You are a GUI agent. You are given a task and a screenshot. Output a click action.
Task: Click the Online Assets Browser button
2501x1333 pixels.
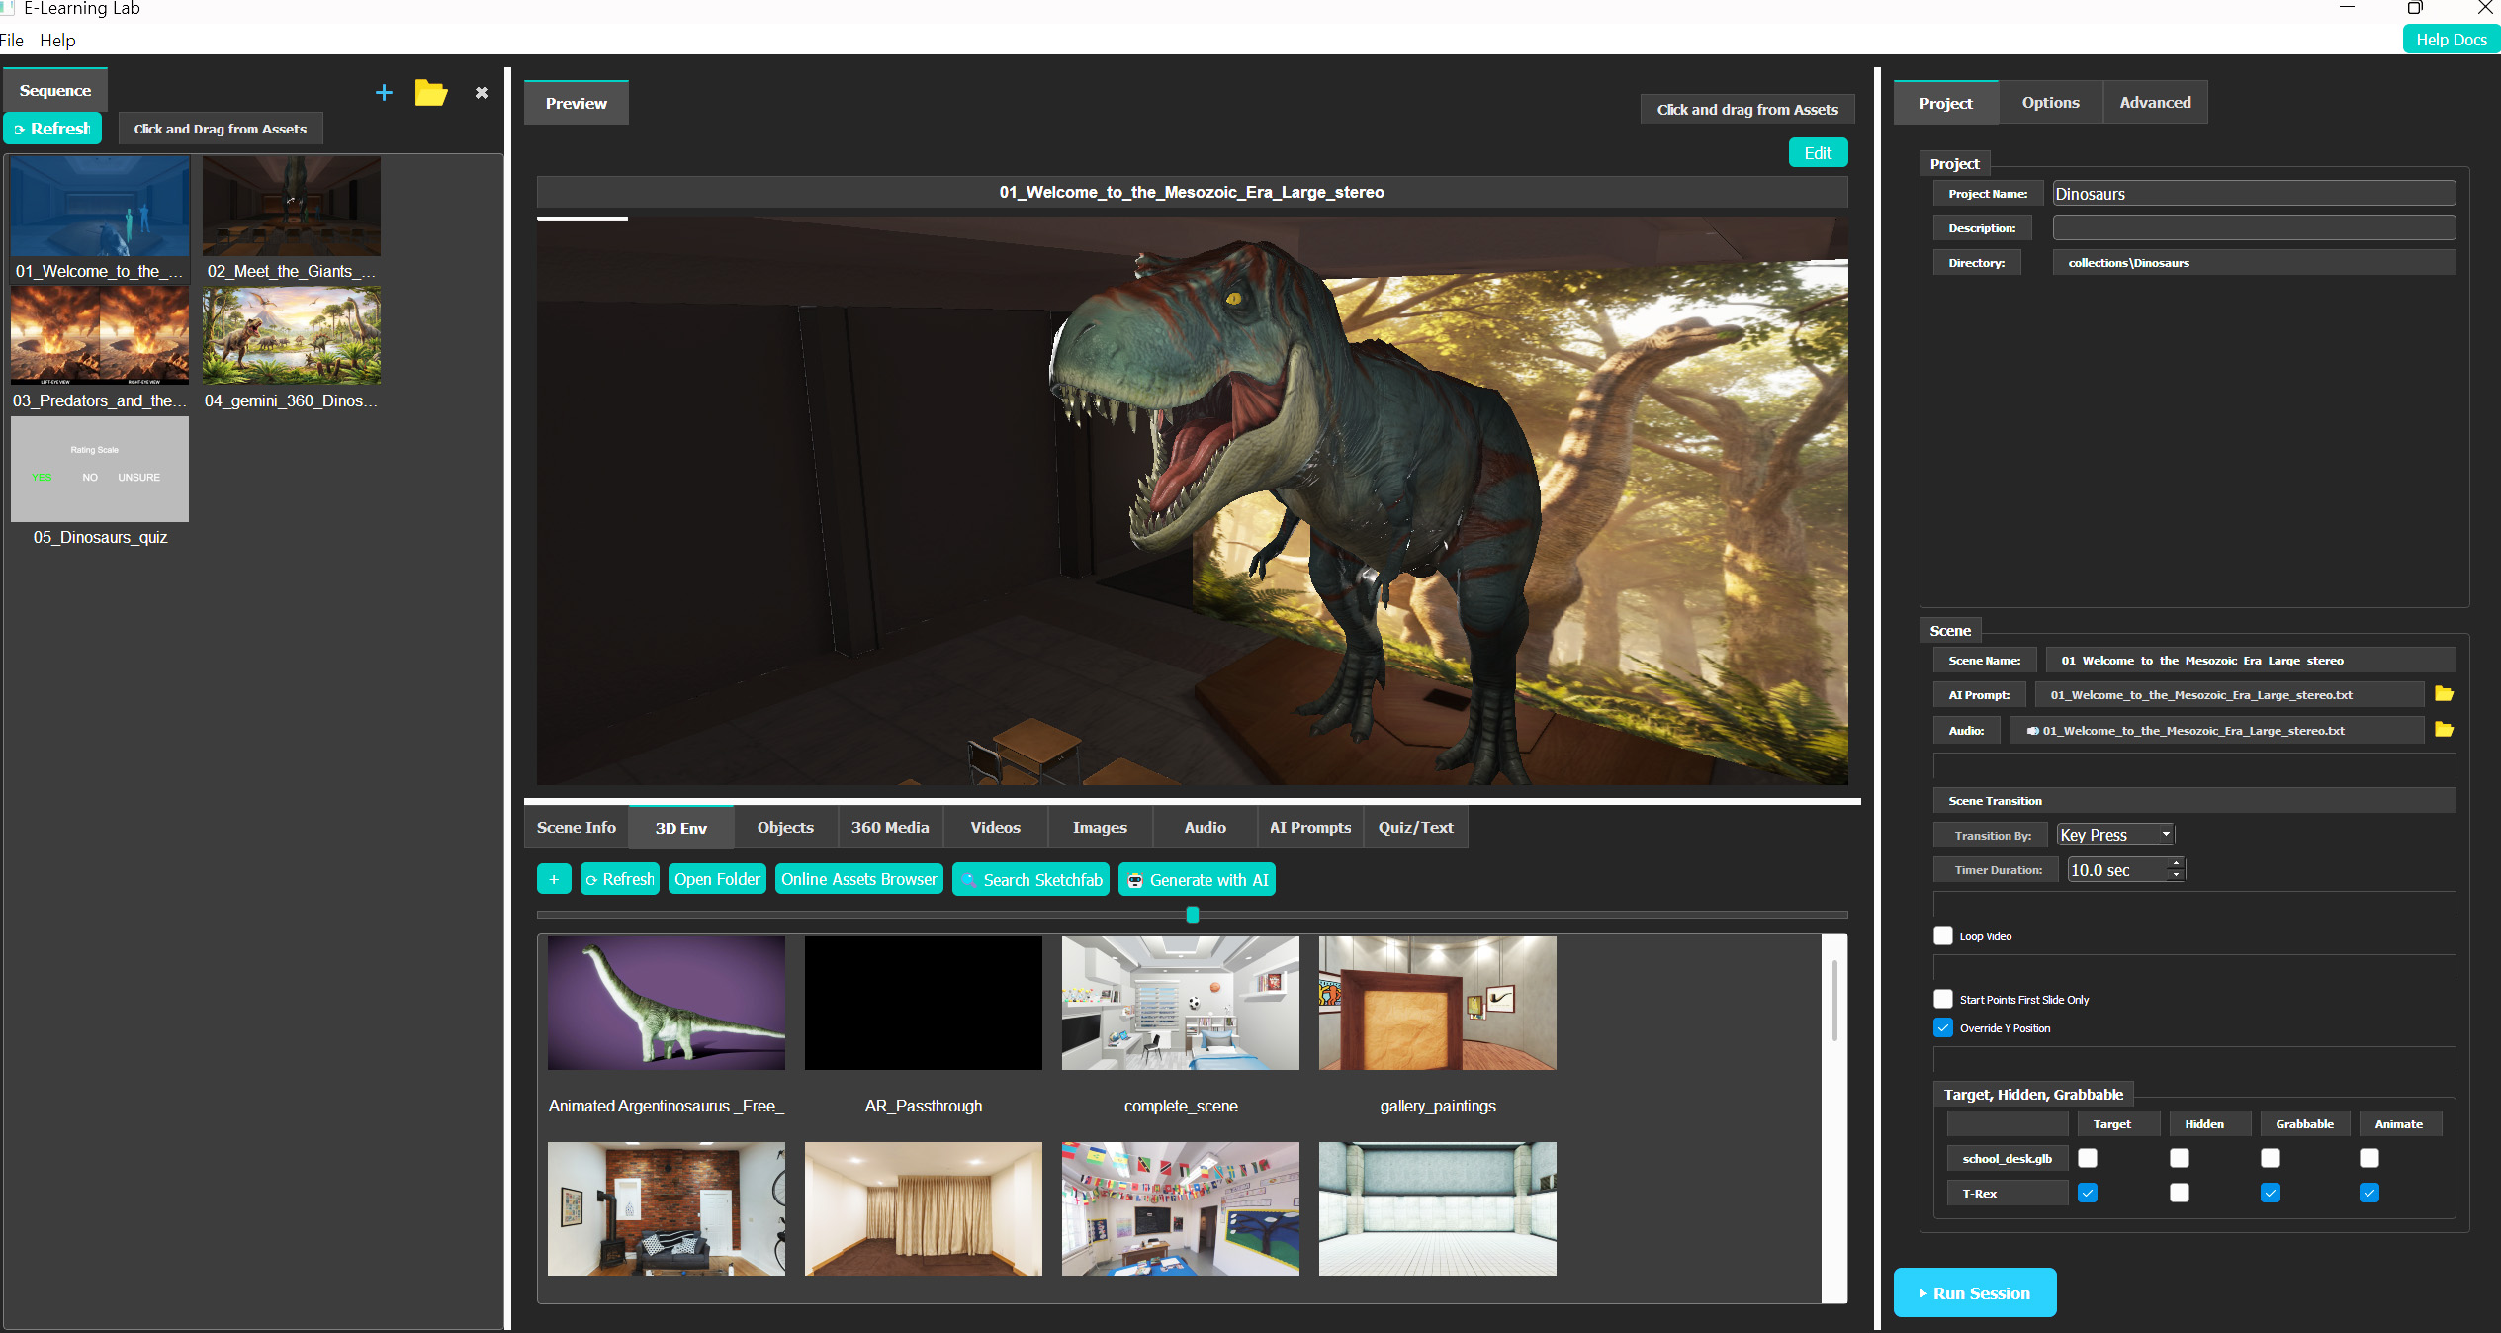pos(858,879)
